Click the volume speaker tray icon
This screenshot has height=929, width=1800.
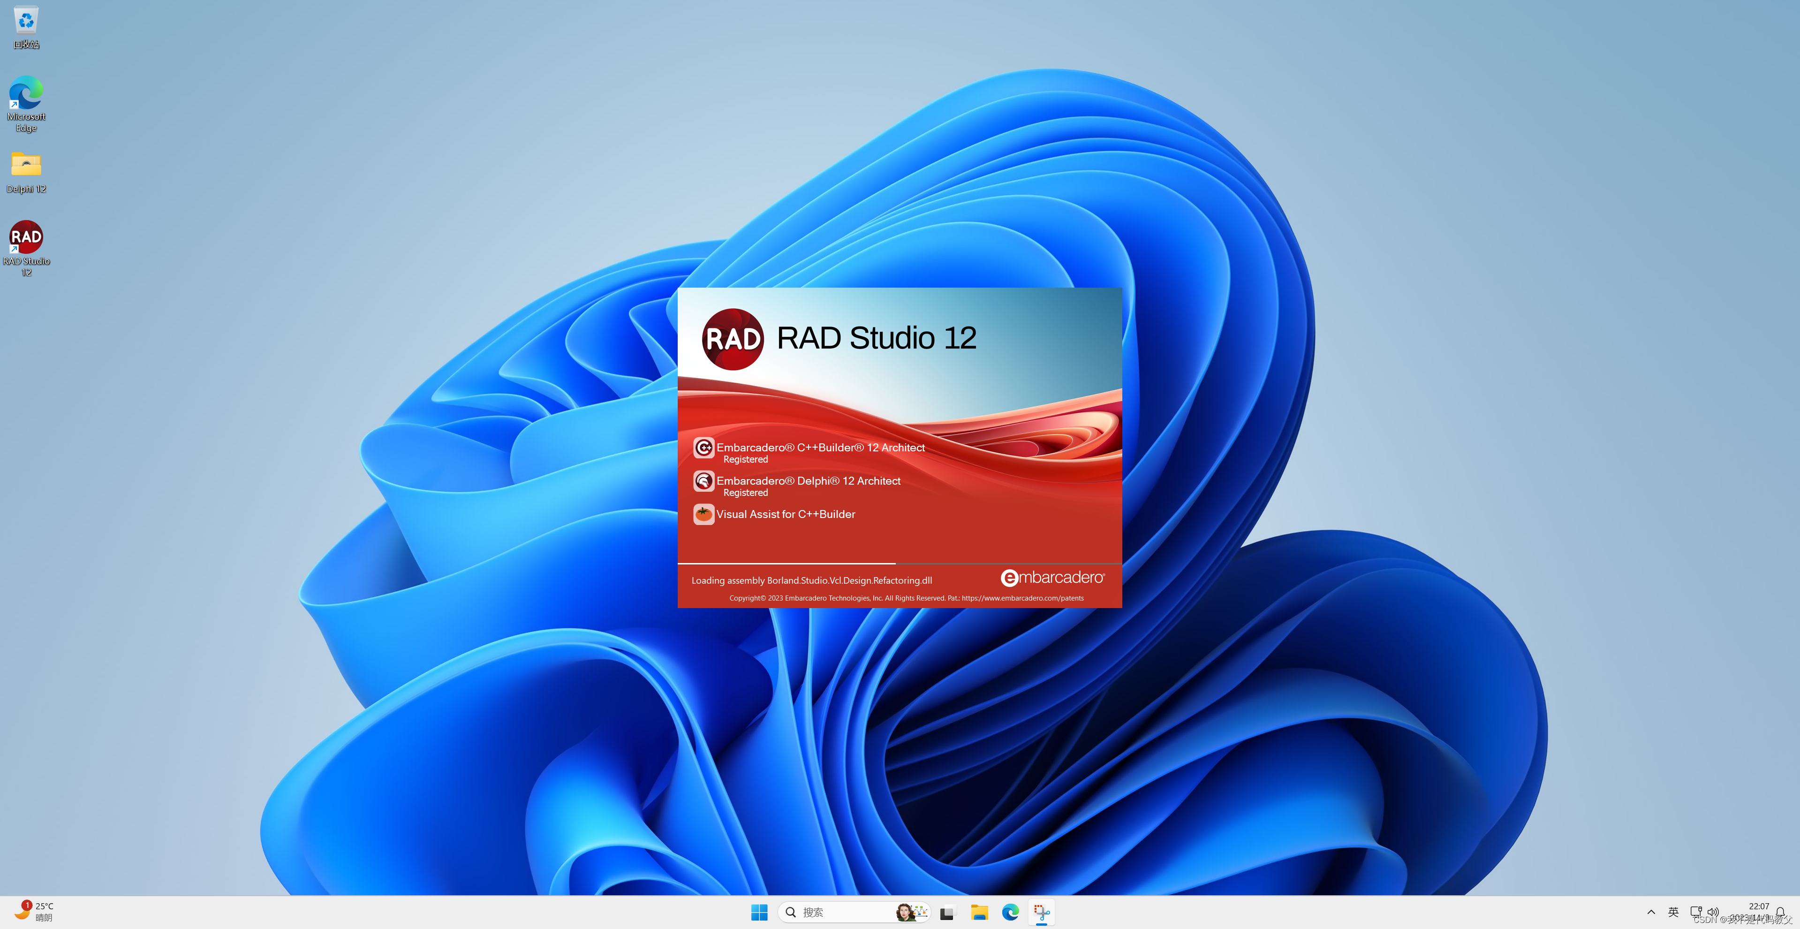click(1713, 912)
